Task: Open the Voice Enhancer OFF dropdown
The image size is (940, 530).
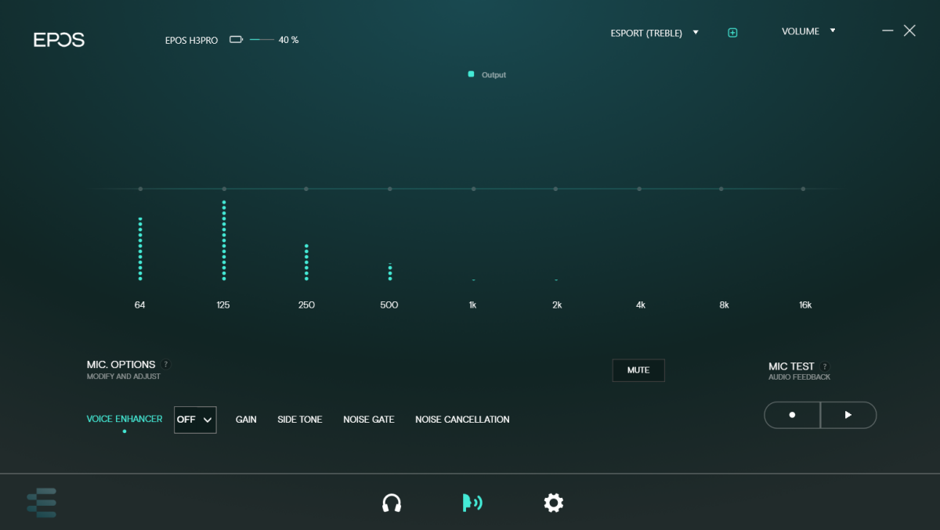Action: [x=195, y=420]
